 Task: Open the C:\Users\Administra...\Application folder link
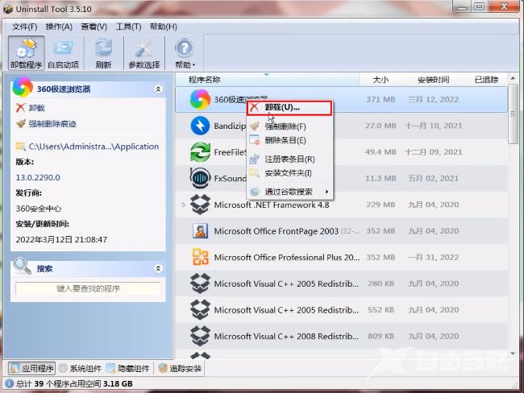(94, 147)
